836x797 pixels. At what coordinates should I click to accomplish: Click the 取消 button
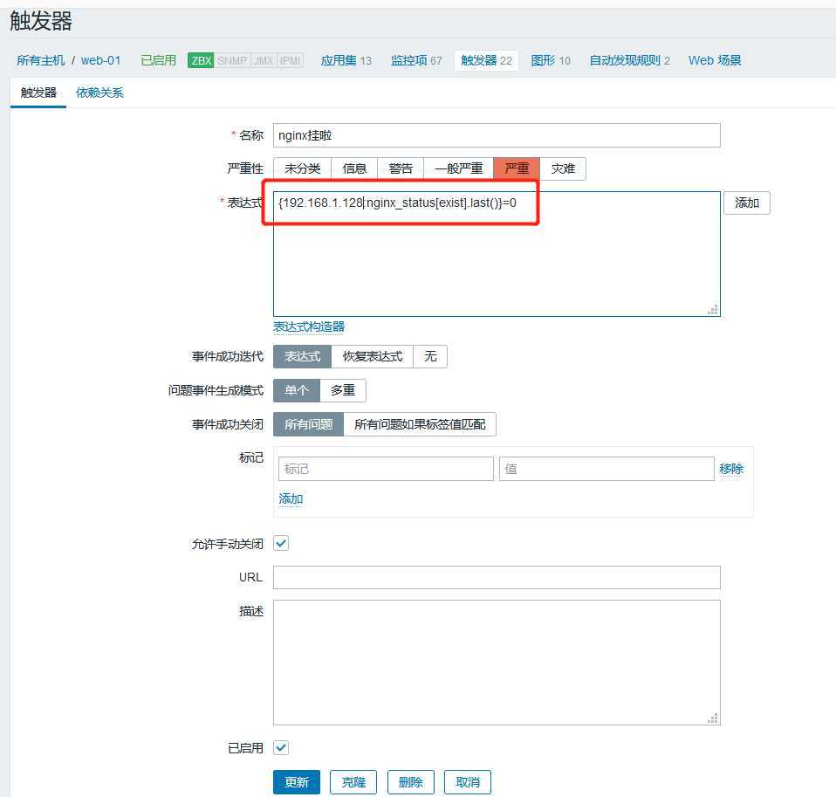pyautogui.click(x=468, y=782)
